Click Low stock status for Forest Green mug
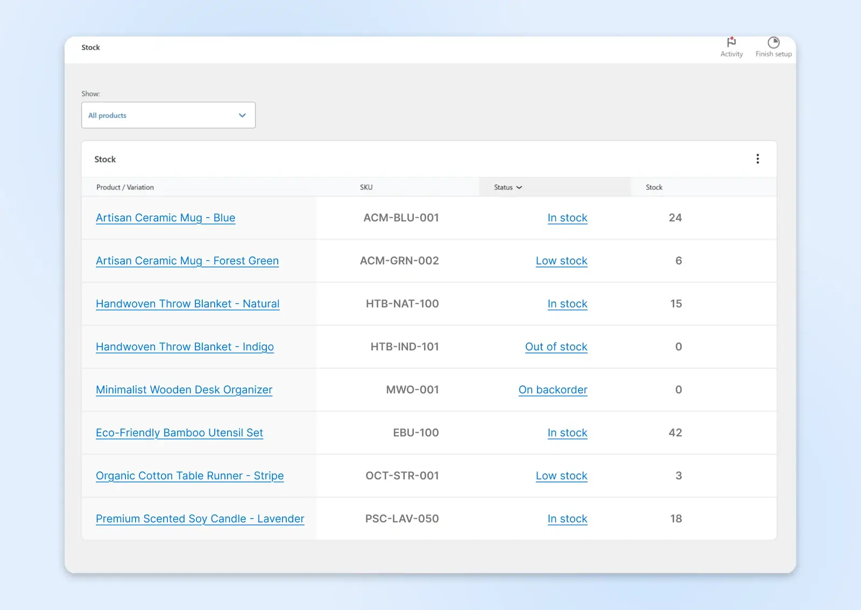The width and height of the screenshot is (861, 610). [561, 261]
